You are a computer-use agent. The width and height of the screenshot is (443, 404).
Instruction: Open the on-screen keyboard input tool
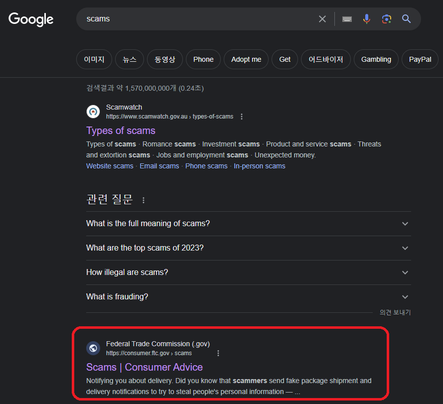(x=347, y=19)
